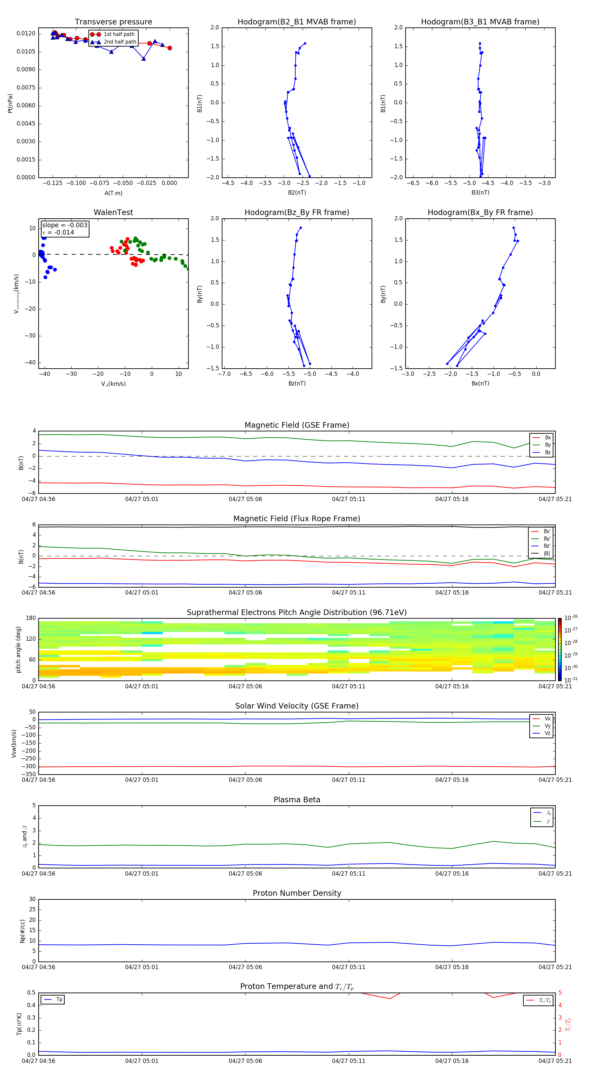Viewport: 594px width, 1090px height.
Task: Select the βp legend entry in Plasma Beta
Action: 542,813
